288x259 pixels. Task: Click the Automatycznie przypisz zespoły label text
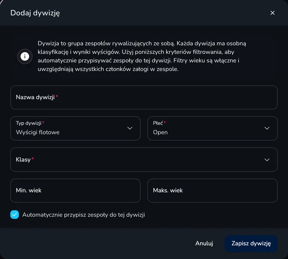(x=84, y=215)
